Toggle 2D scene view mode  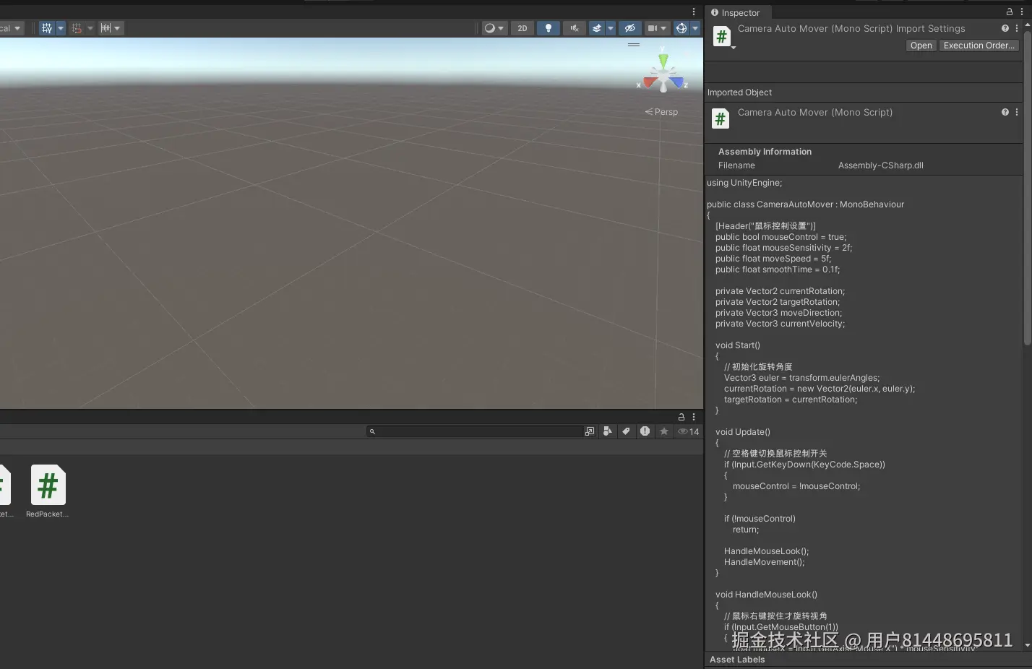(522, 28)
